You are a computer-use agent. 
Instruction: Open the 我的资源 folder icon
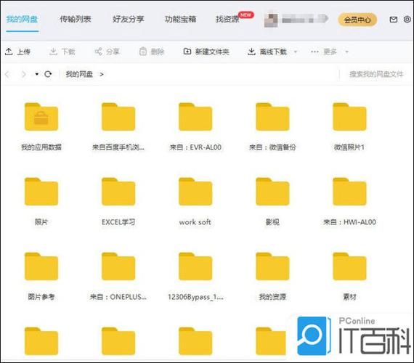(272, 266)
